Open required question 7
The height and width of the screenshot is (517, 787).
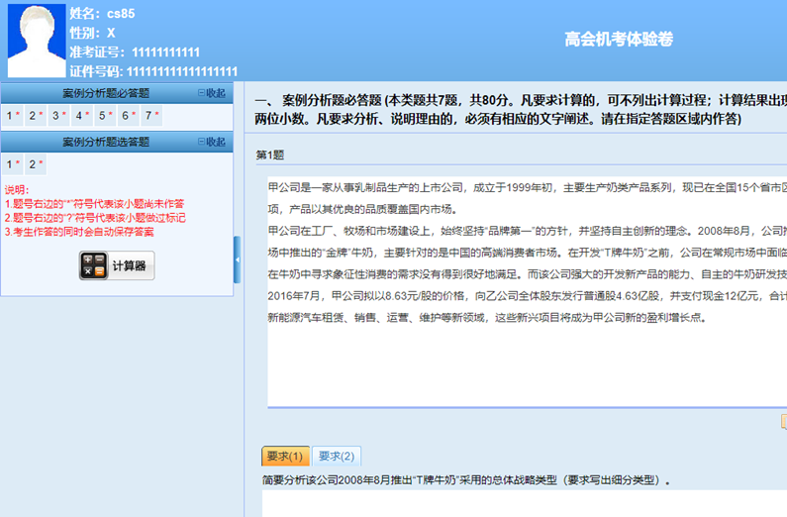[x=150, y=116]
